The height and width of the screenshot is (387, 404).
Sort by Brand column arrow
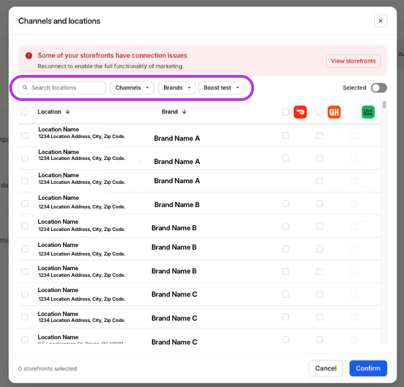point(184,112)
